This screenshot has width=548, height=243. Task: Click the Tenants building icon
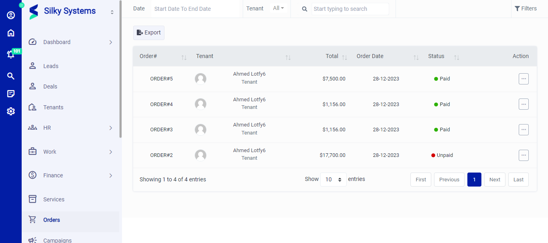[x=32, y=107]
